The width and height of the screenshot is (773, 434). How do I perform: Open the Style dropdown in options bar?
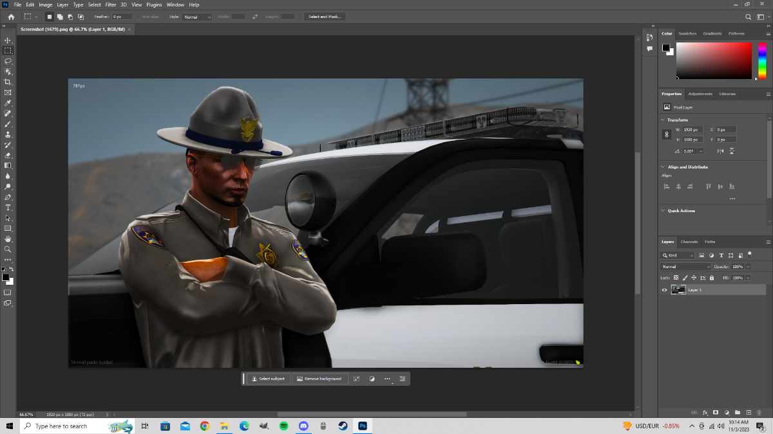(196, 17)
